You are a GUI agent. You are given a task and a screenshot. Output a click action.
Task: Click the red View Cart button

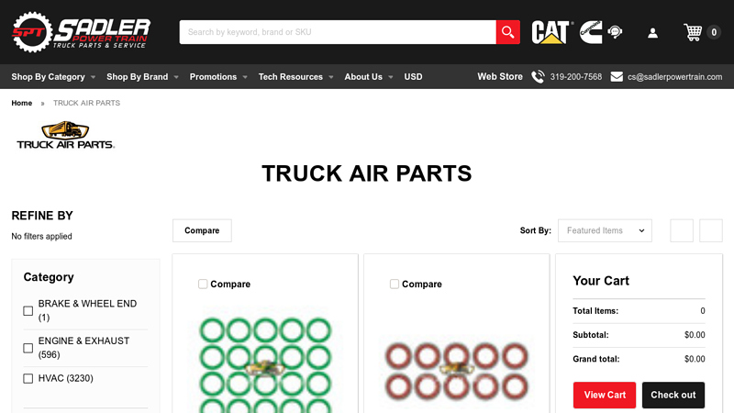tap(605, 395)
